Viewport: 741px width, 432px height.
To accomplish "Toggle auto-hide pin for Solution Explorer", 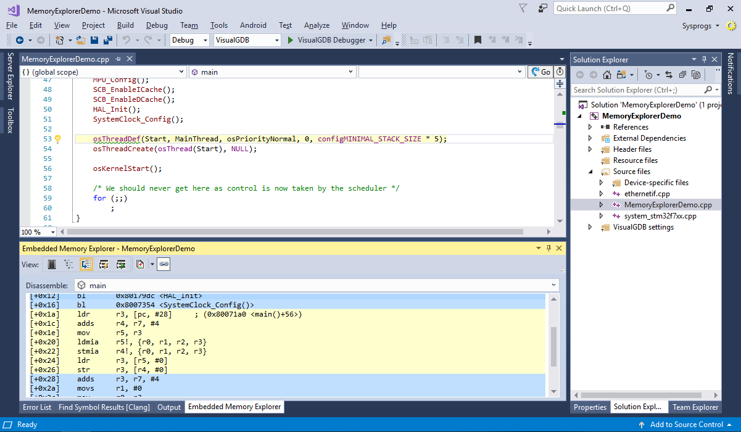I will (x=704, y=59).
